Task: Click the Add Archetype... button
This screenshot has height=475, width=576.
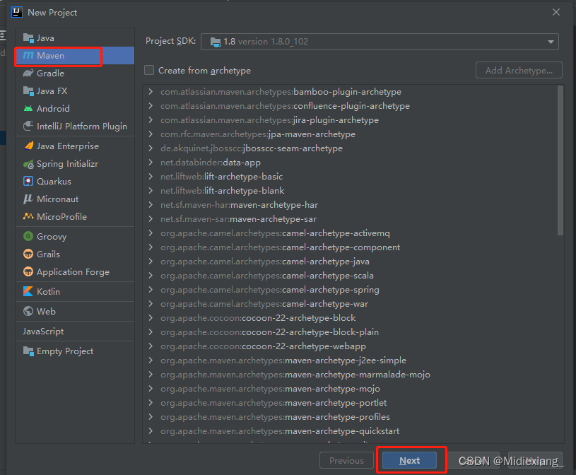Action: point(519,70)
